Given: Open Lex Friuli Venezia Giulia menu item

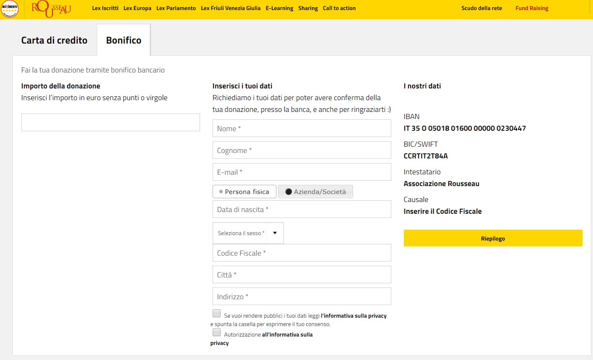Looking at the screenshot, I should pyautogui.click(x=231, y=8).
